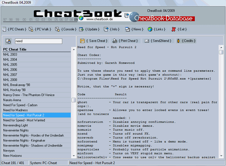Open the Console cheats icon
This screenshot has width=226, height=166.
(x=57, y=29)
